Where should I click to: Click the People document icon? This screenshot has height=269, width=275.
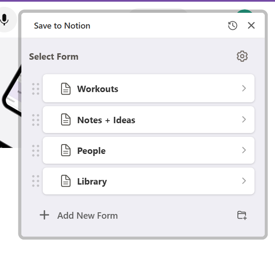[66, 150]
